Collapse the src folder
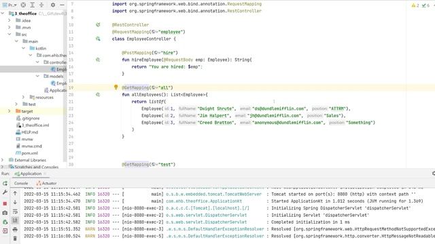435x244 pixels. click(10, 35)
